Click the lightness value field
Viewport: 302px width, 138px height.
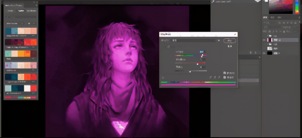[x=203, y=67]
